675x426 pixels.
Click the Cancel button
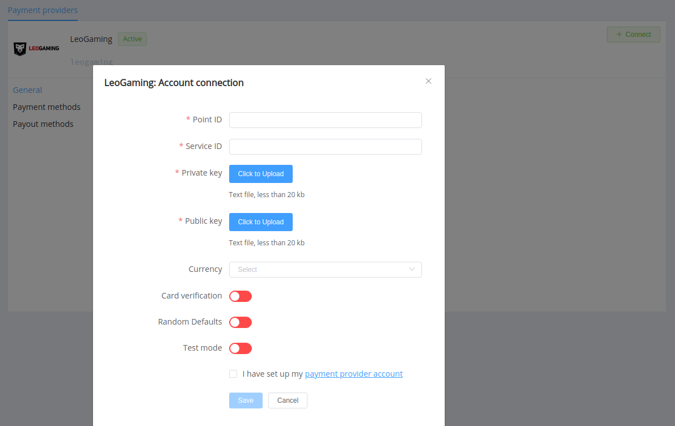click(x=288, y=401)
